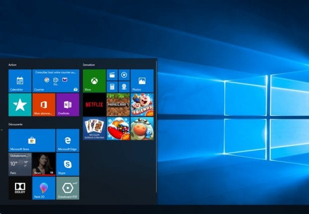Screen dimensions: 309x214
Task: Open the Calendrier tile
Action: pyautogui.click(x=20, y=81)
